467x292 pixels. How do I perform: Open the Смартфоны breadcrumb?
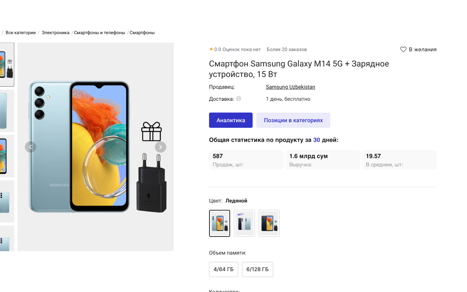coord(142,32)
